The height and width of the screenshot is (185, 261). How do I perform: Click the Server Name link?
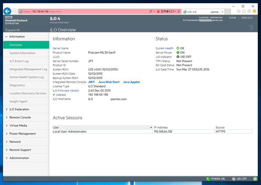[x=60, y=48]
